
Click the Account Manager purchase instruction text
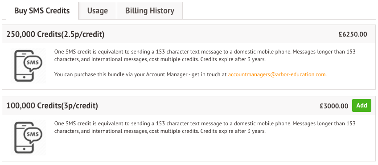click(190, 74)
